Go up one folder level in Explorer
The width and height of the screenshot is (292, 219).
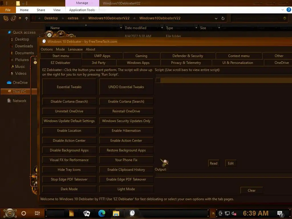point(27,18)
